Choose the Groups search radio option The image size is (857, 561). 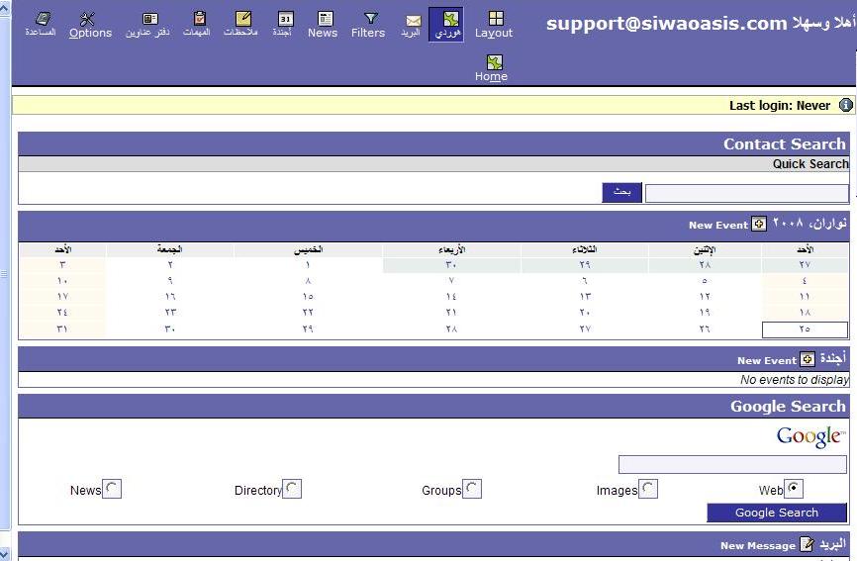click(x=472, y=489)
